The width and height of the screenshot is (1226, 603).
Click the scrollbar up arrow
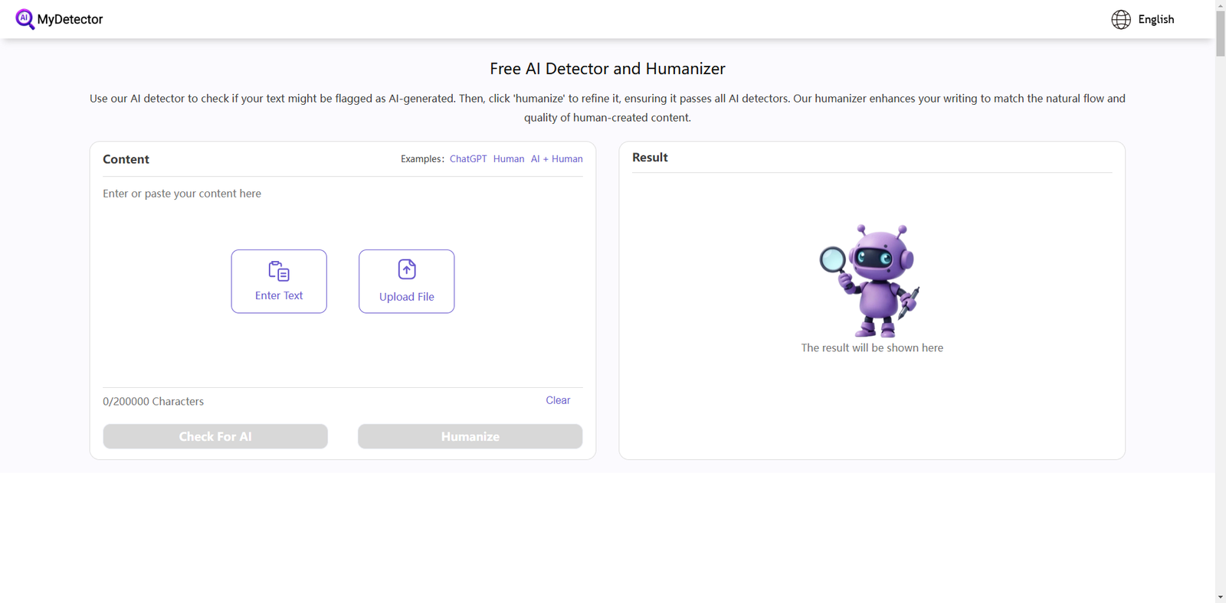click(x=1220, y=5)
